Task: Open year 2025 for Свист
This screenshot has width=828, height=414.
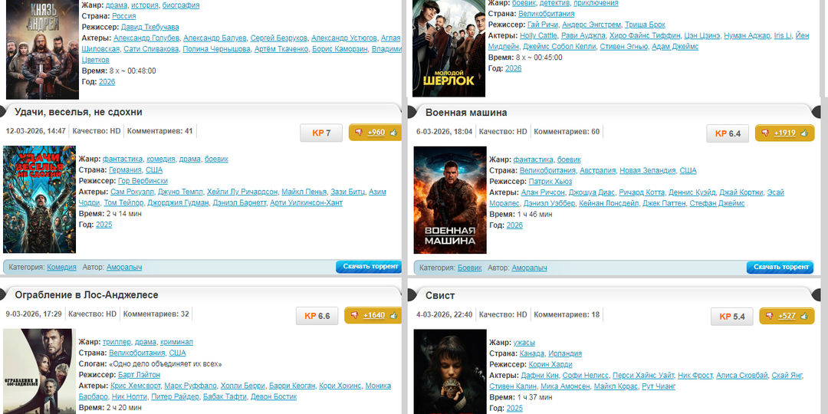Action: (x=514, y=408)
